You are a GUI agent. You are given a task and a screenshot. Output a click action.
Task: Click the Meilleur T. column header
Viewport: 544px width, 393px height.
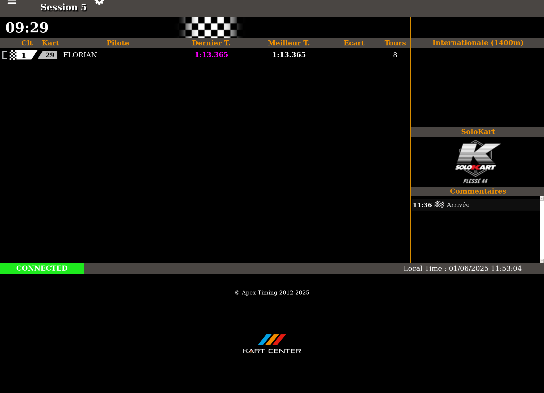click(289, 43)
